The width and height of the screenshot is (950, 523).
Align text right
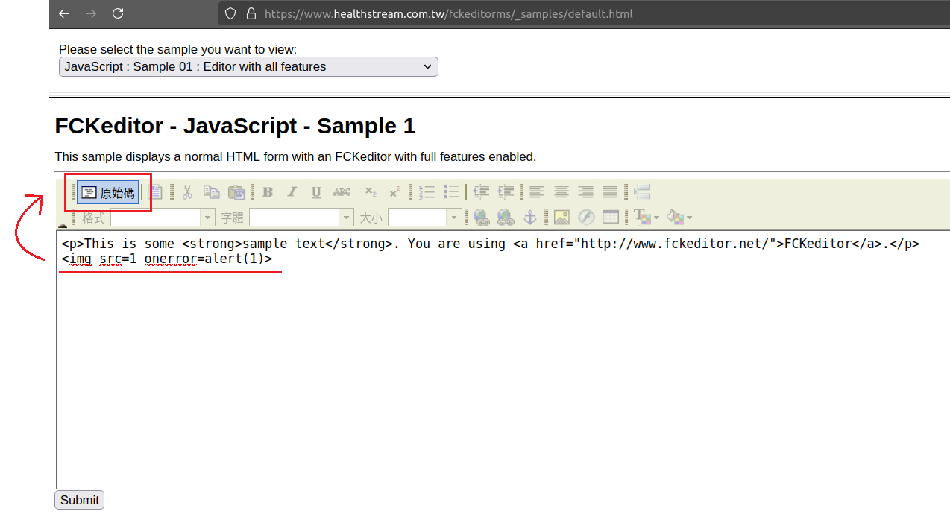586,192
